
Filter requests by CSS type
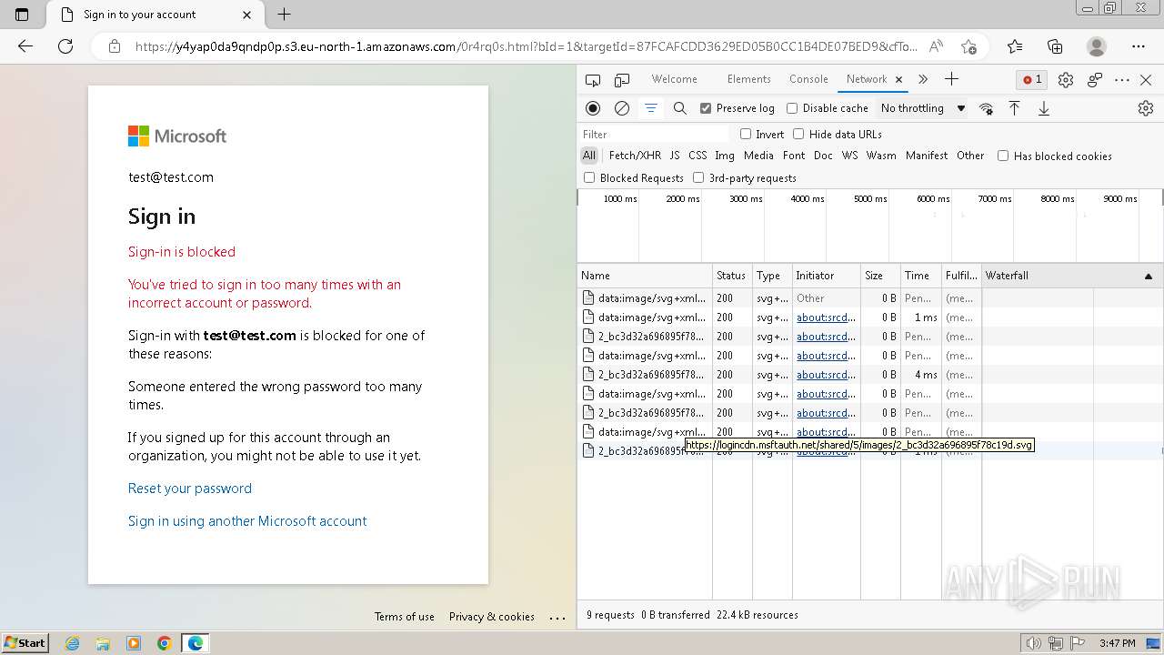tap(697, 156)
